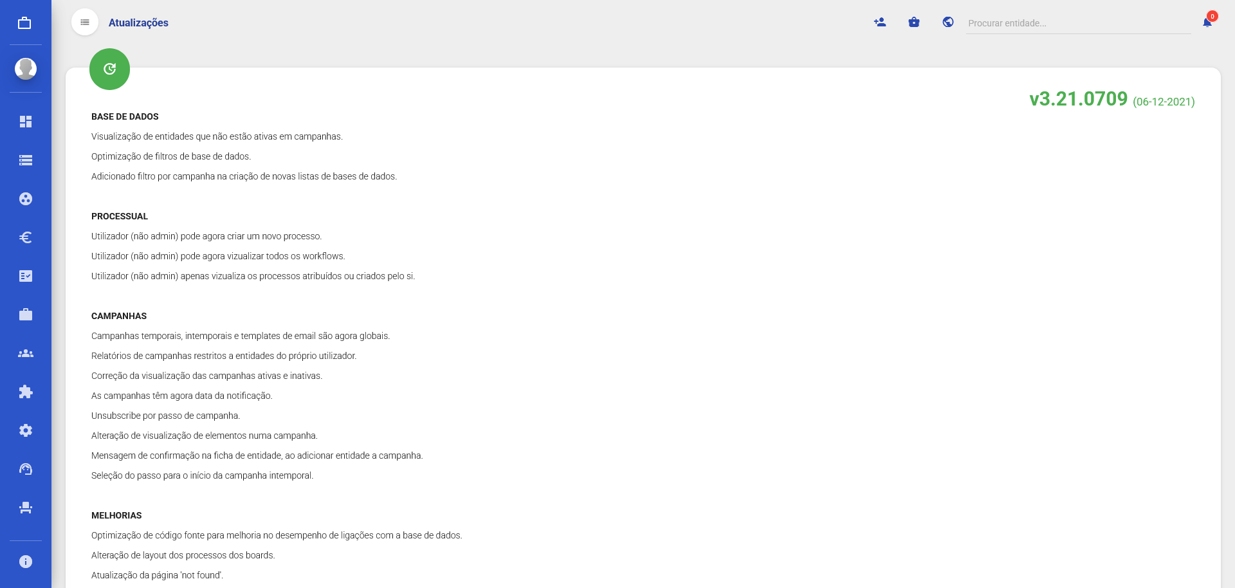Click the info icon at sidebar bottom
This screenshot has height=588, width=1235.
click(x=26, y=562)
